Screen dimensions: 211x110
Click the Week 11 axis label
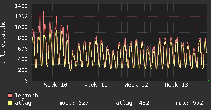[96, 85]
